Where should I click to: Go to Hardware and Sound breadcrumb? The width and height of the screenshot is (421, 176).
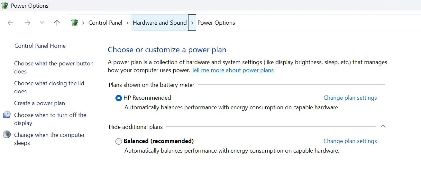(160, 23)
